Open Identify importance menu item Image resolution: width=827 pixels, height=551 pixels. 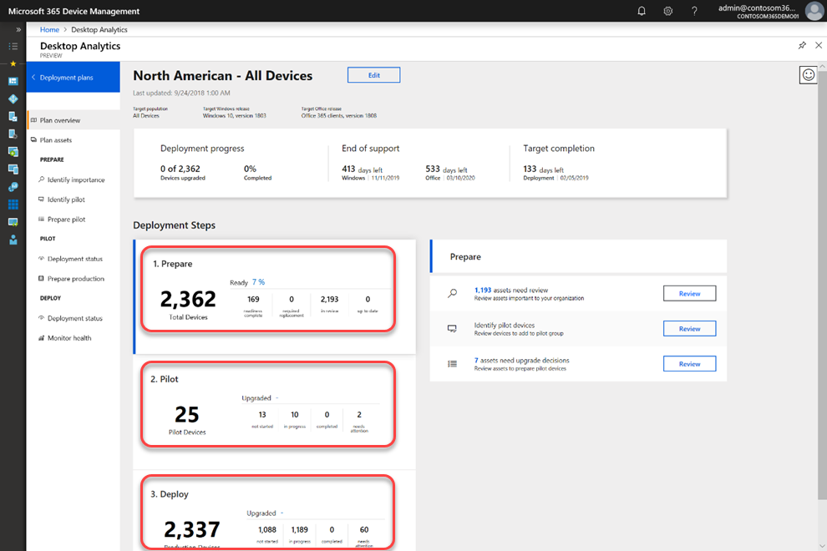[x=76, y=179]
